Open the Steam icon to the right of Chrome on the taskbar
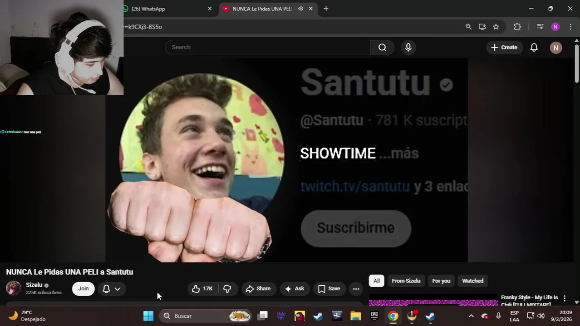Screen dimensions: 580x326 430,316
